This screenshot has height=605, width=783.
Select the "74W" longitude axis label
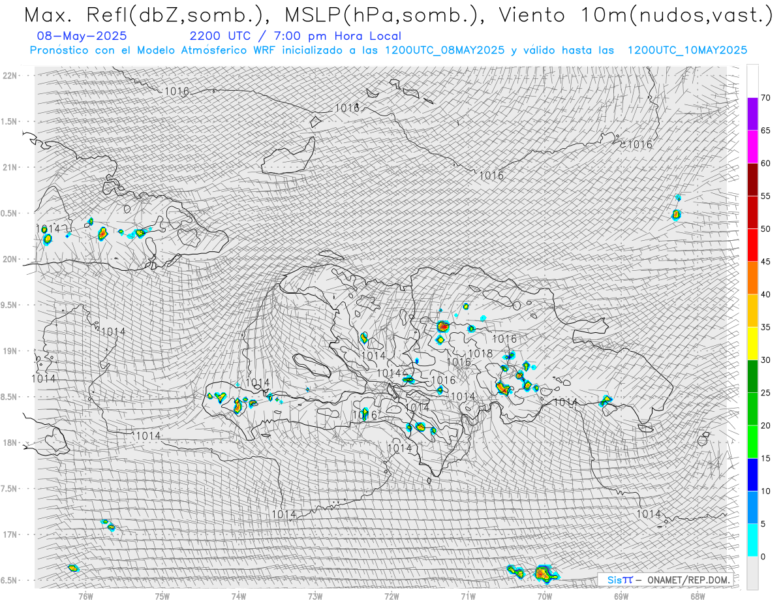(239, 597)
